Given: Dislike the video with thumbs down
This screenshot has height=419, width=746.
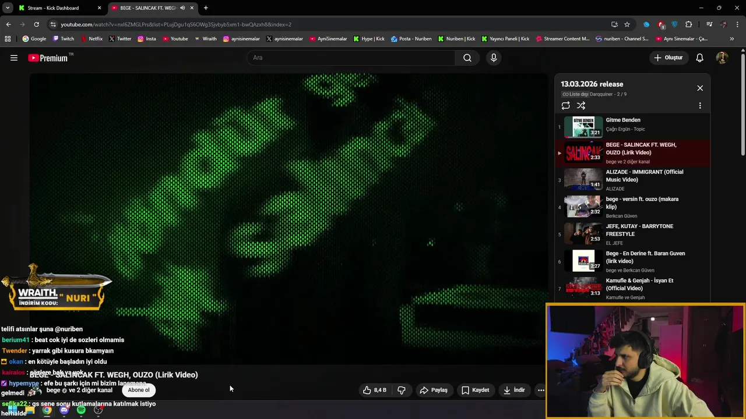Looking at the screenshot, I should 402,390.
